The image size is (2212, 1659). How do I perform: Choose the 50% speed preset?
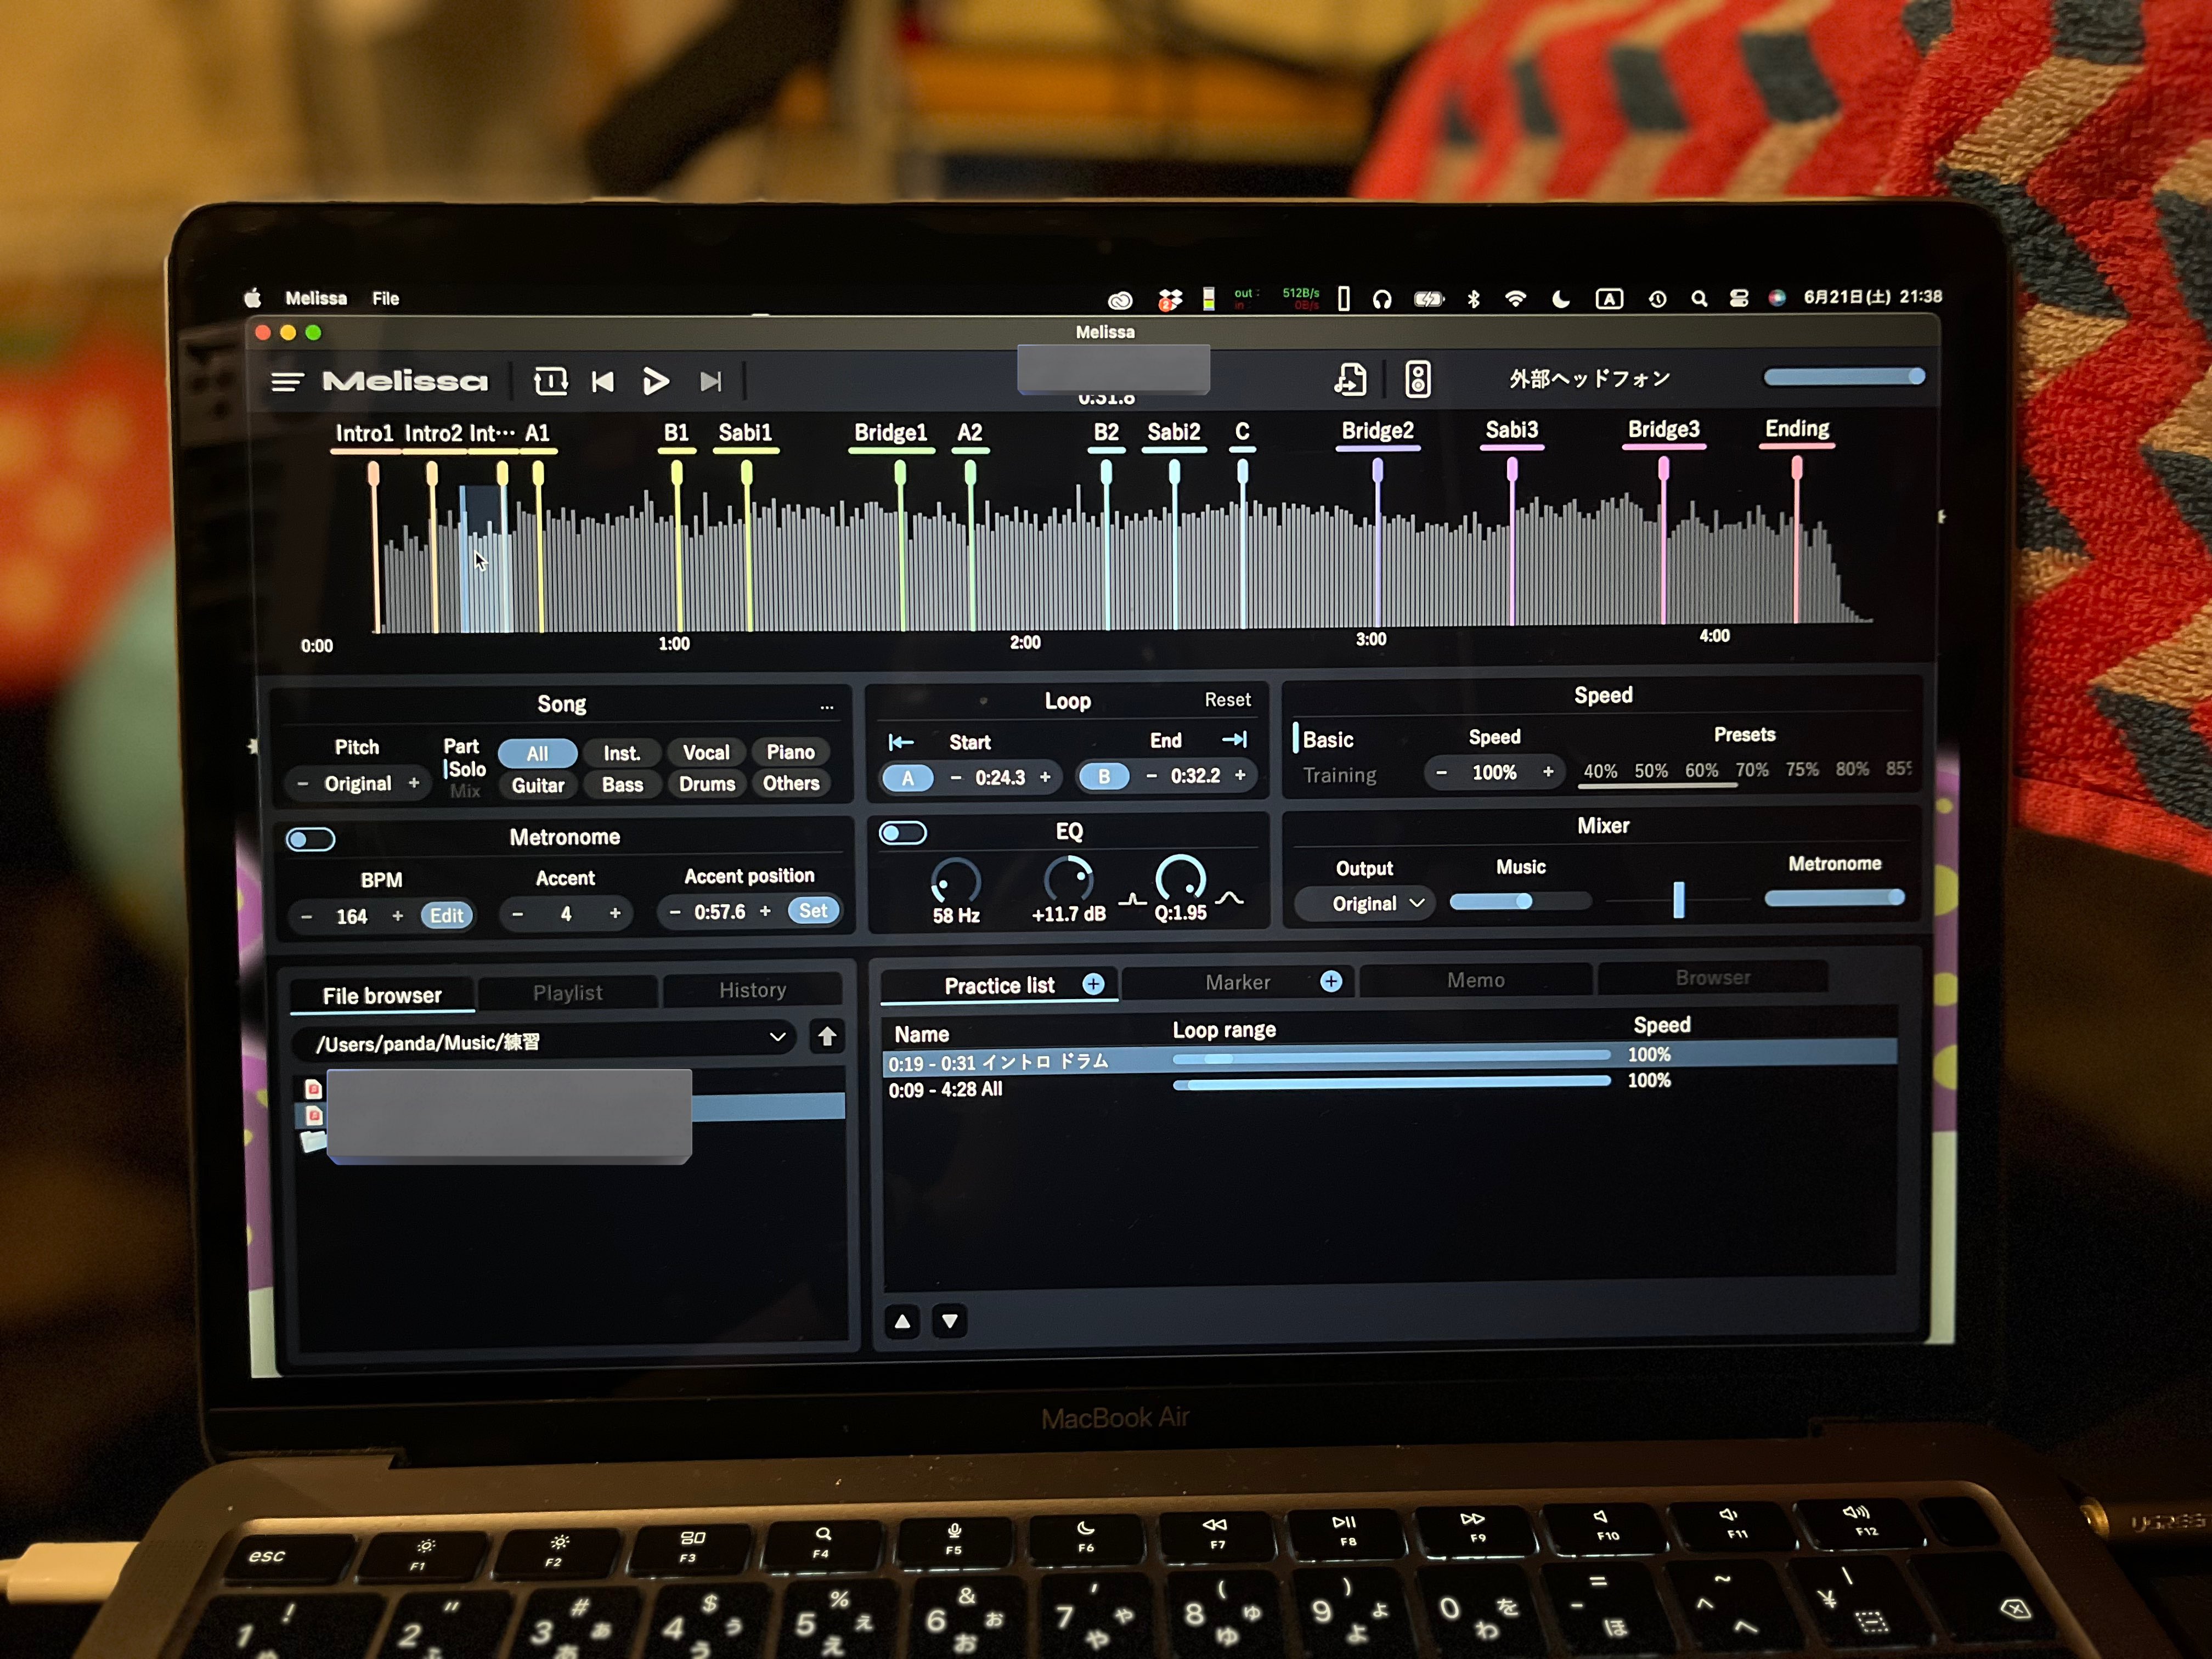point(1651,771)
